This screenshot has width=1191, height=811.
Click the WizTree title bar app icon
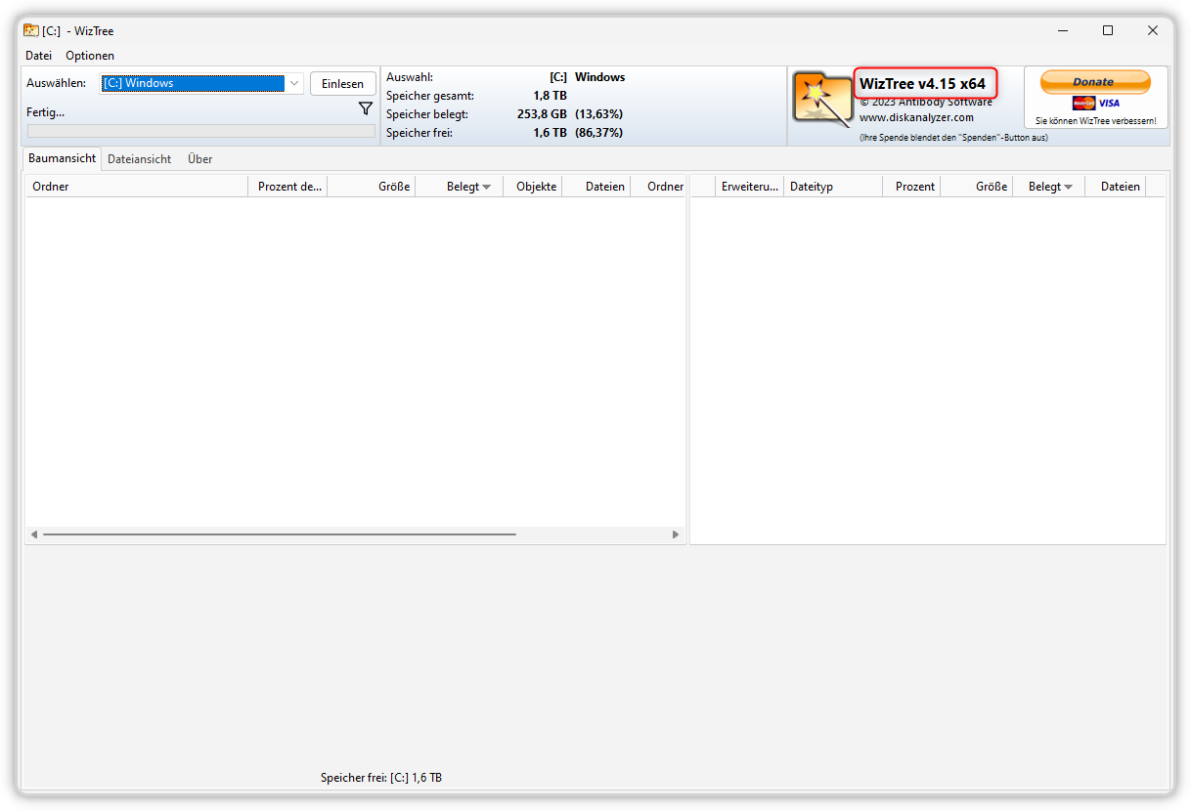point(31,30)
